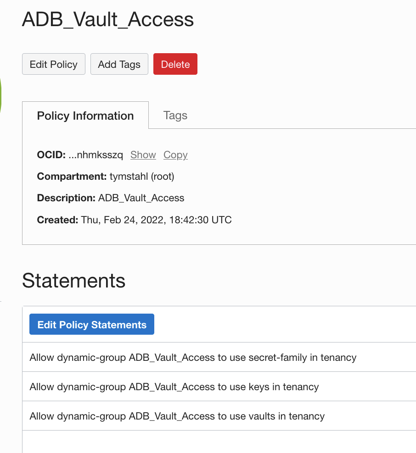Select the keys policy statement row
Viewport: 416px width, 453px height.
(x=174, y=387)
